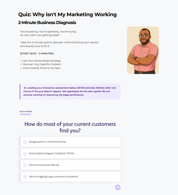Click the small icon starting the loading notice
The height and width of the screenshot is (195, 178).
pyautogui.click(x=25, y=88)
